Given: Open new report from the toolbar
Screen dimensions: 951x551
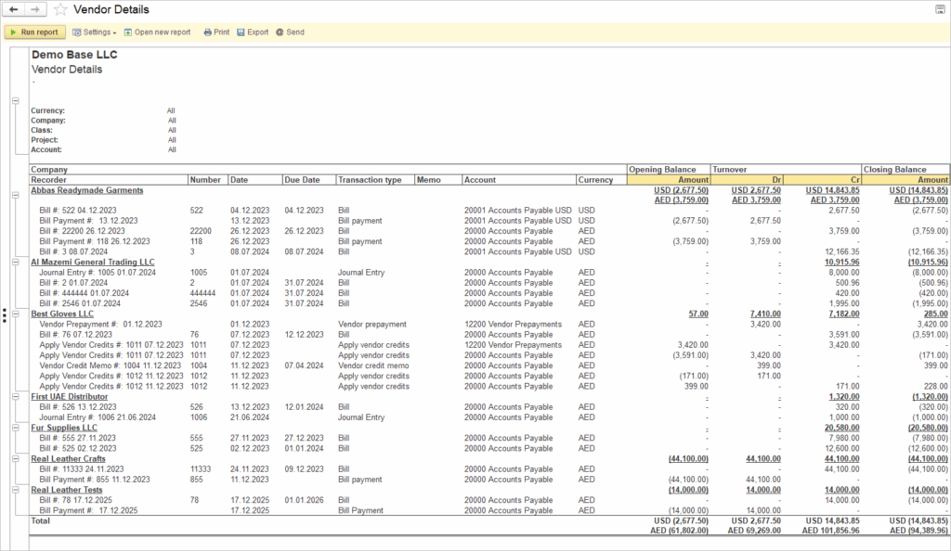Looking at the screenshot, I should [156, 32].
